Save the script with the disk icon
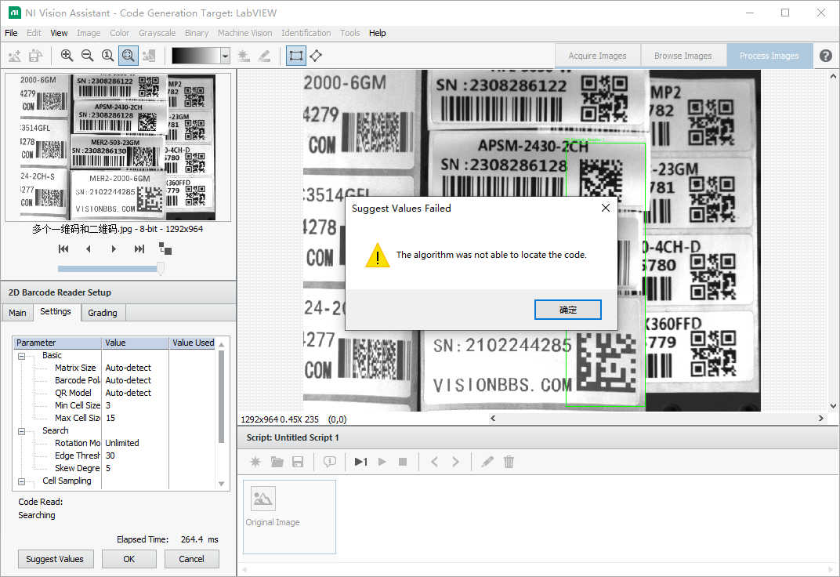The width and height of the screenshot is (840, 577). [x=298, y=462]
